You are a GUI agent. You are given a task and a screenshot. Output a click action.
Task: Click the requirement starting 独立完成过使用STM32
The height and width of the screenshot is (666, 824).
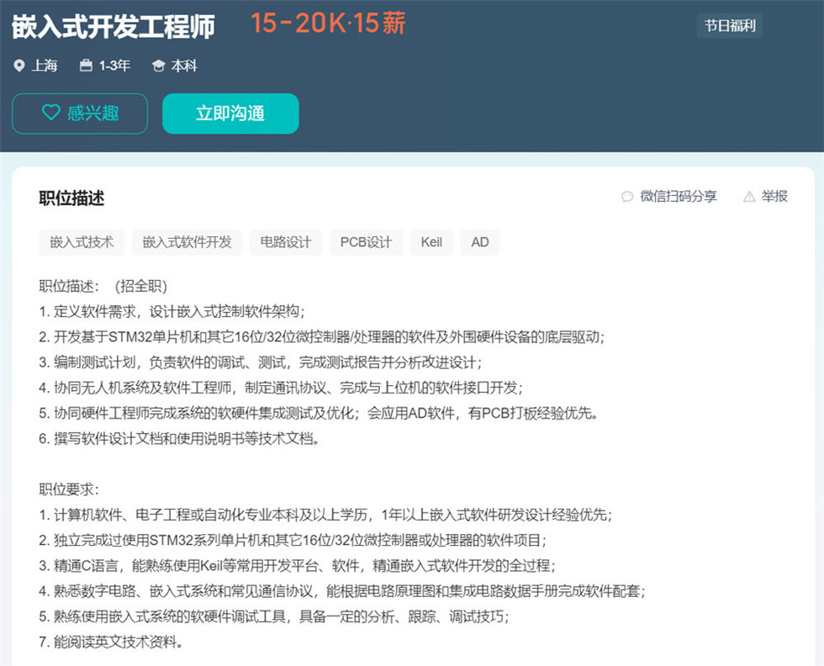(x=293, y=541)
